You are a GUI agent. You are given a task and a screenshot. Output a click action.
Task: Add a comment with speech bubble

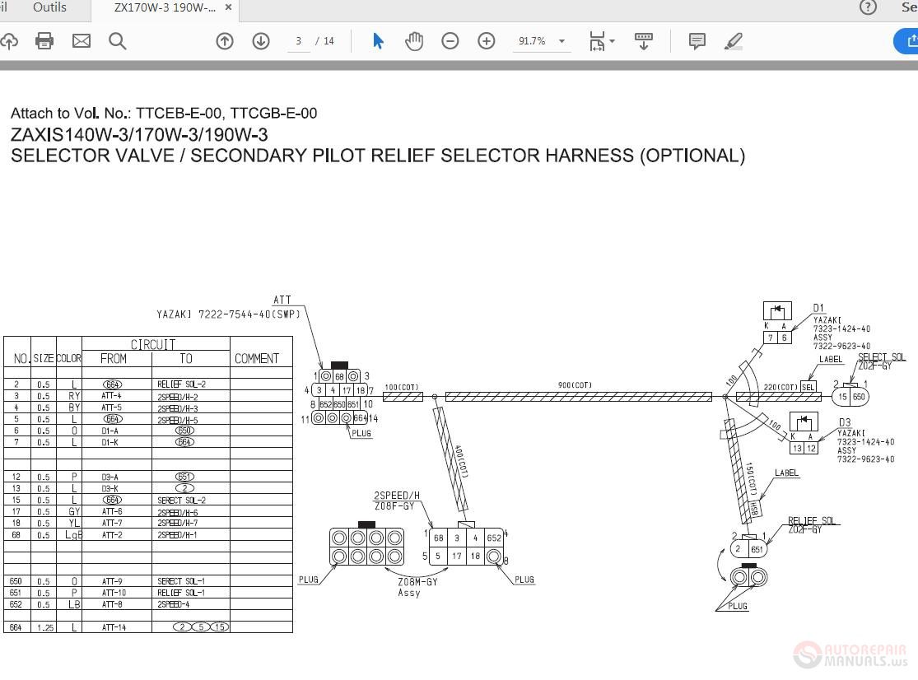pyautogui.click(x=697, y=41)
